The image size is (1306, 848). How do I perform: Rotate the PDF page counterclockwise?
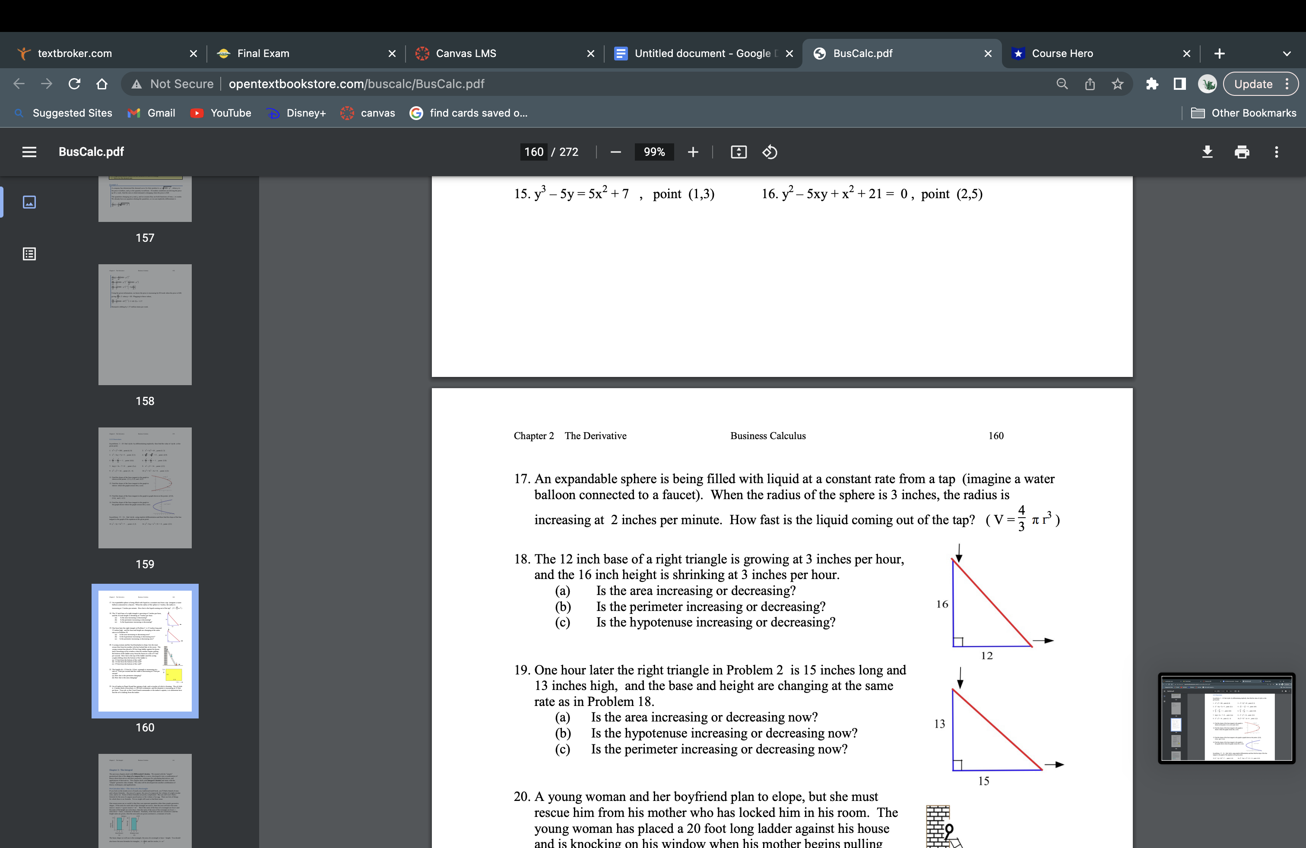click(x=769, y=152)
